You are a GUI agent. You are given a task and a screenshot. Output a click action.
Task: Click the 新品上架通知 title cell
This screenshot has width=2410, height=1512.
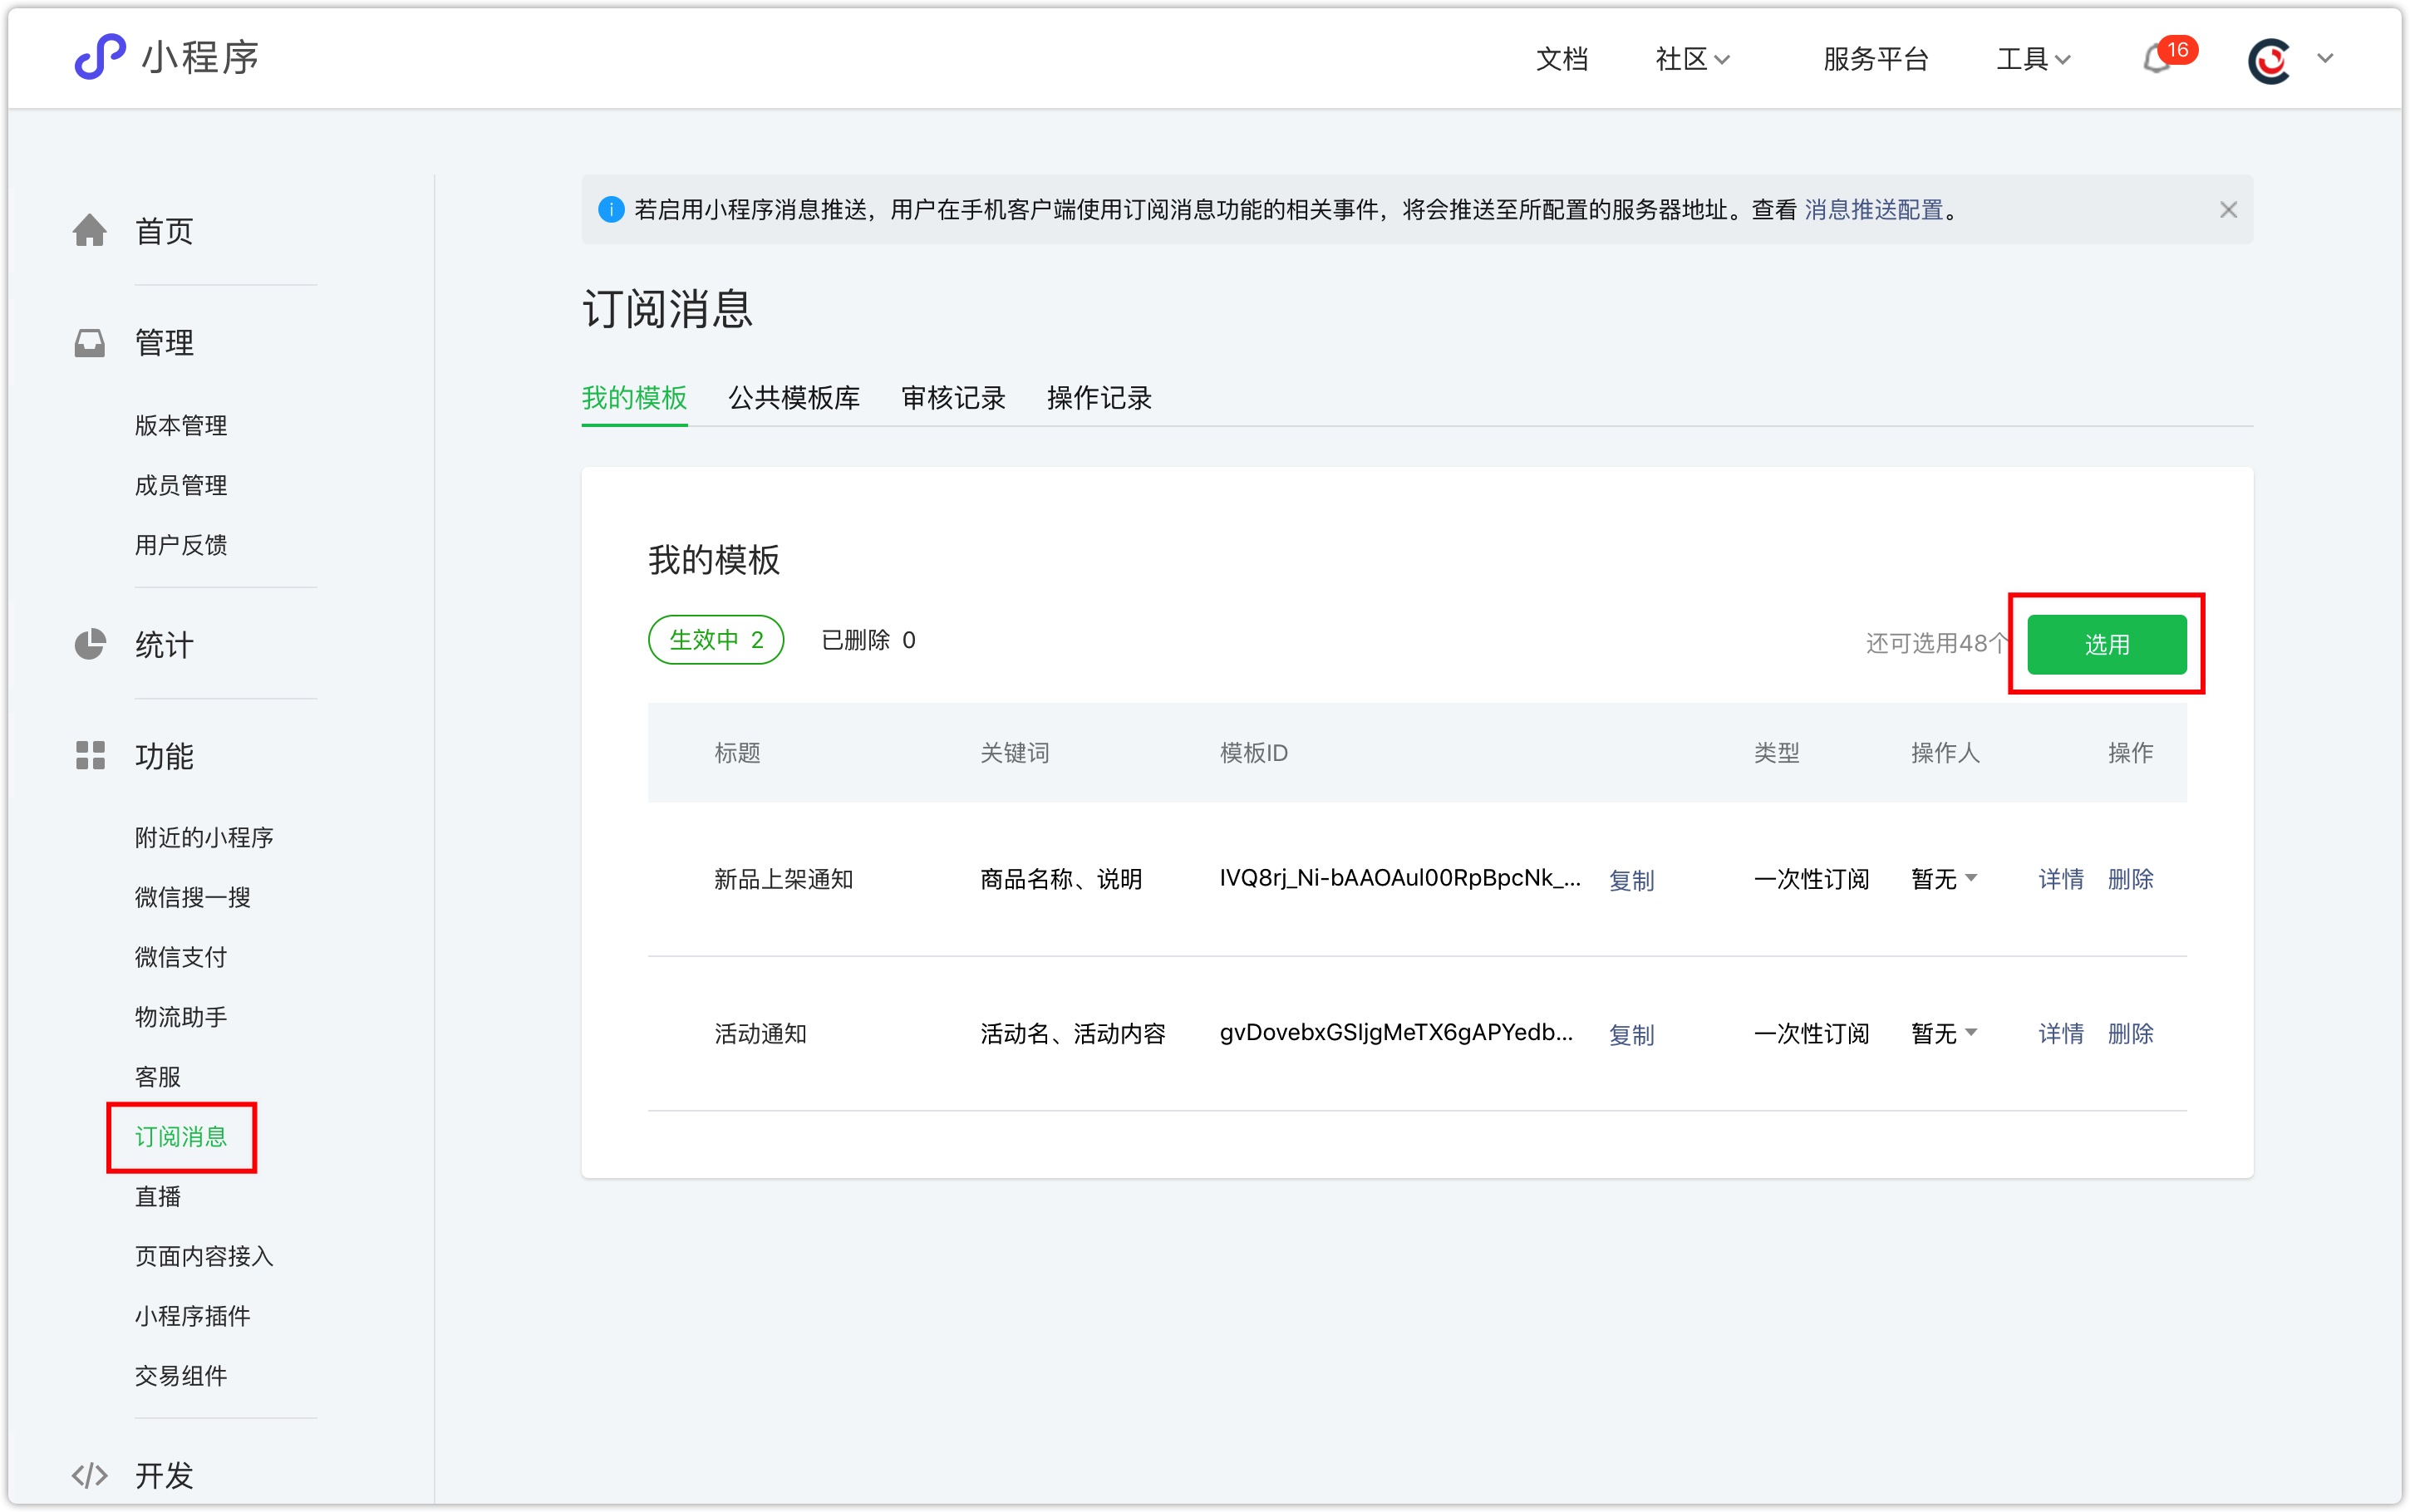783,879
